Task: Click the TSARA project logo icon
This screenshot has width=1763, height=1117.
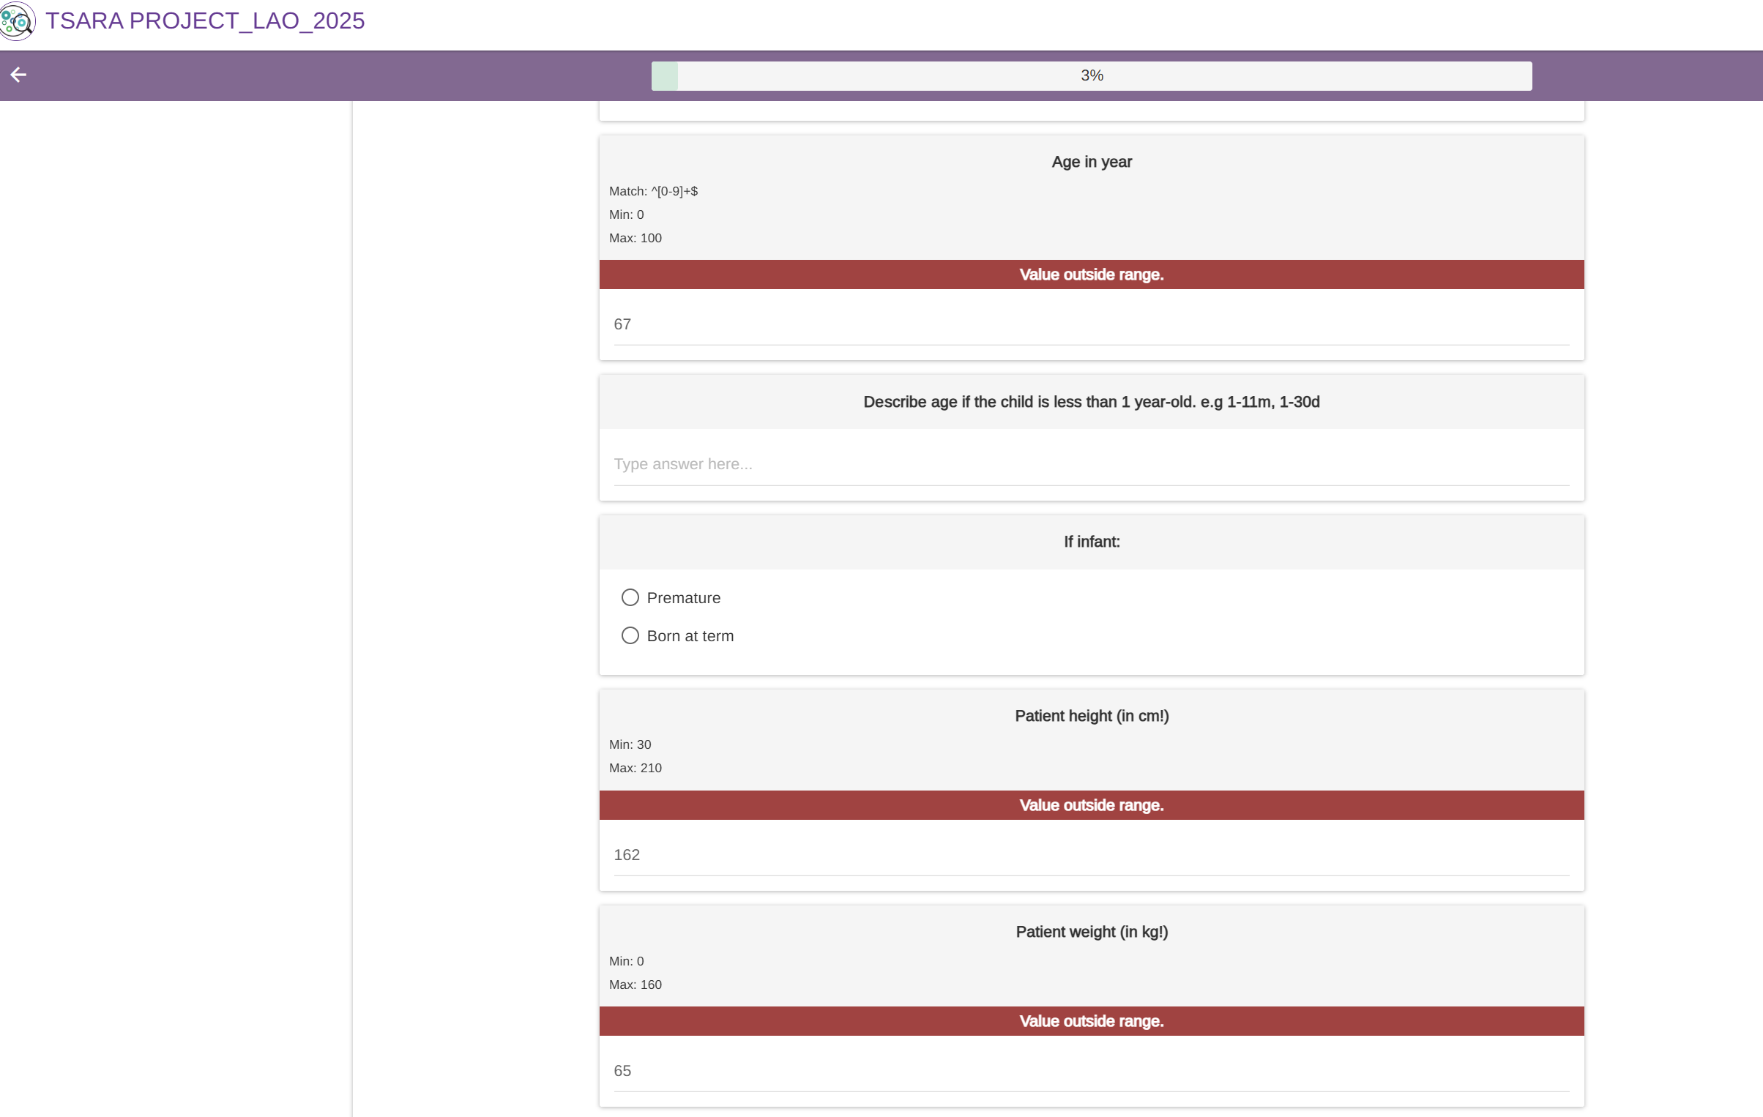Action: [17, 21]
